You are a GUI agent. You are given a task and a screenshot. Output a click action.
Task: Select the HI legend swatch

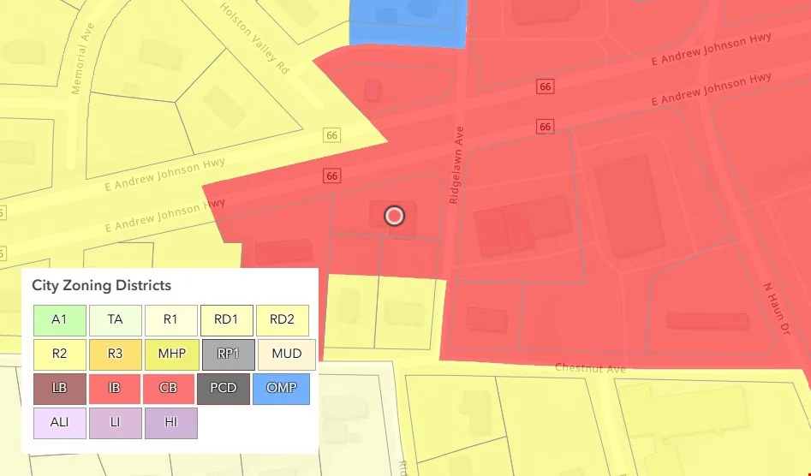pyautogui.click(x=171, y=423)
